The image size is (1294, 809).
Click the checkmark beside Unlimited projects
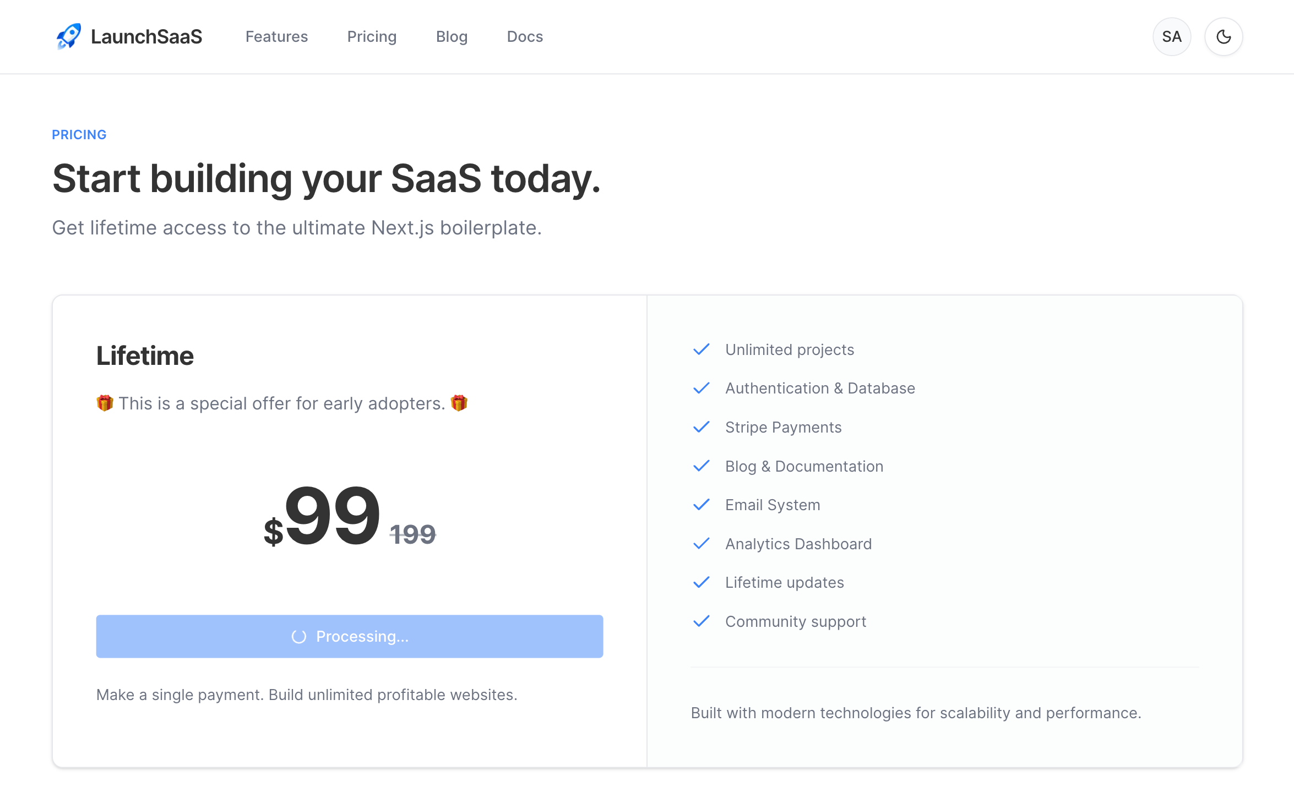coord(702,349)
